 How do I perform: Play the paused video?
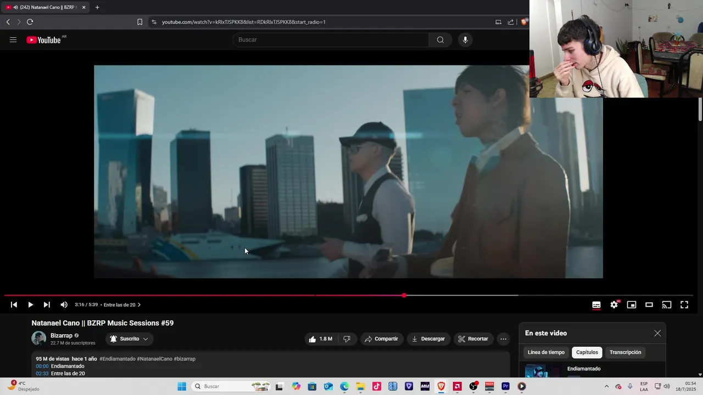point(30,304)
